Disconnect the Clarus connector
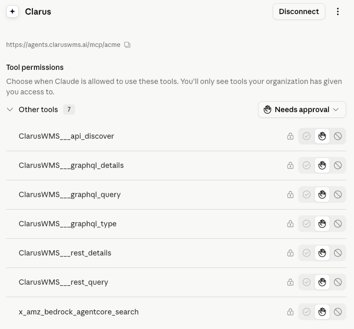The height and width of the screenshot is (329, 354). pos(299,11)
